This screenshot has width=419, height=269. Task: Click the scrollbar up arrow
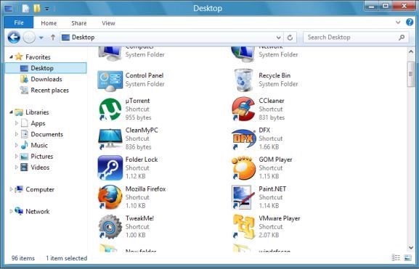tap(411, 51)
